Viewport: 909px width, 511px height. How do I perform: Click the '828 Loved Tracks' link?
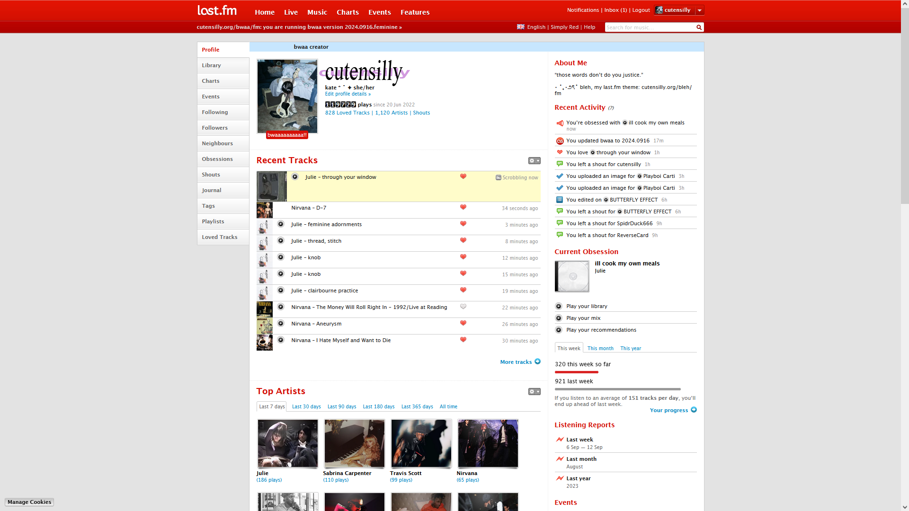click(347, 113)
